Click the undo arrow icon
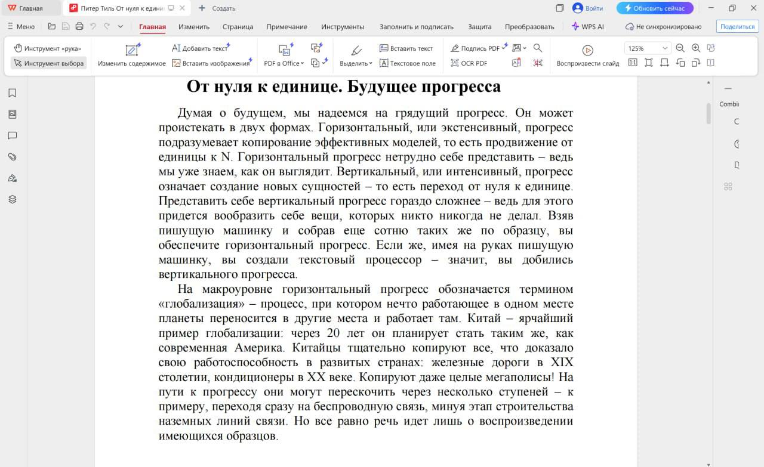764x467 pixels. (x=93, y=26)
